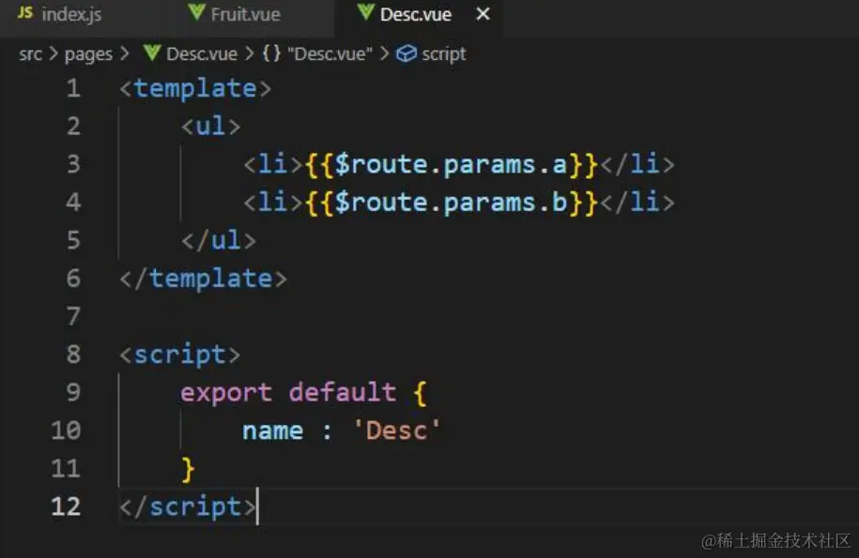This screenshot has width=859, height=558.
Task: Click the Vue icon on Fruit.vue tab
Action: point(196,12)
